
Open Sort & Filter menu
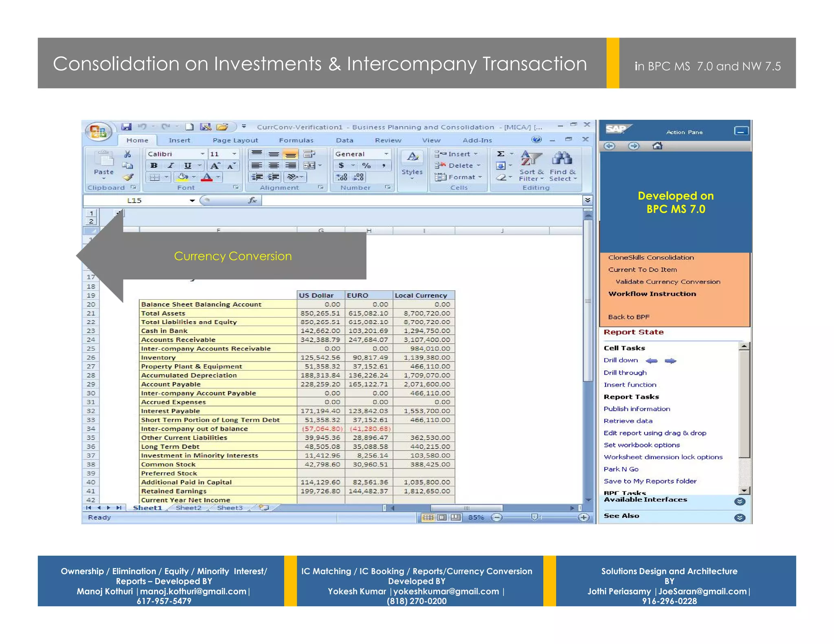[531, 166]
